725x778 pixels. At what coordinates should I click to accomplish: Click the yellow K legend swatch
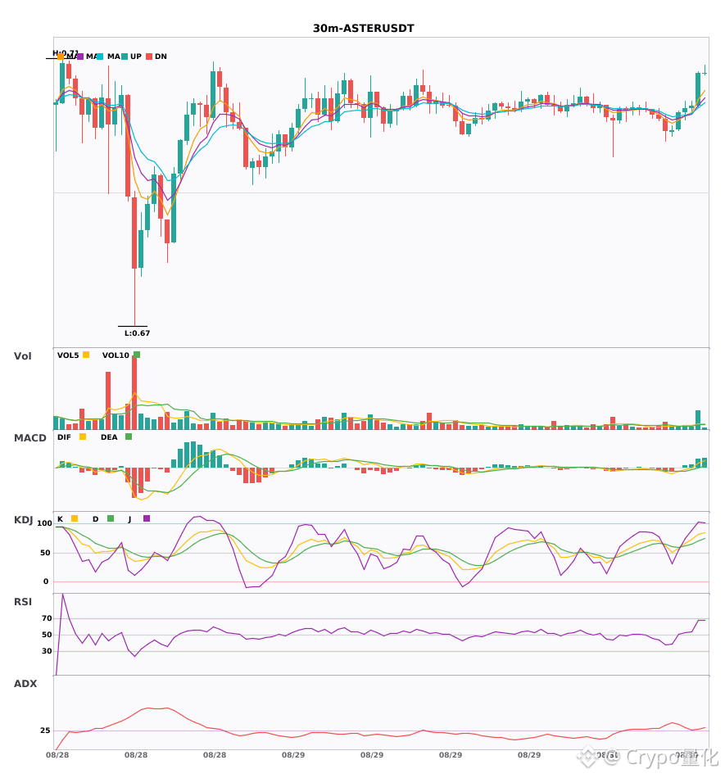pos(75,518)
